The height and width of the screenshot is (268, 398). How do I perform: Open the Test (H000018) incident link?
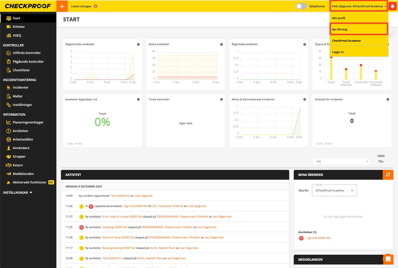120,196
